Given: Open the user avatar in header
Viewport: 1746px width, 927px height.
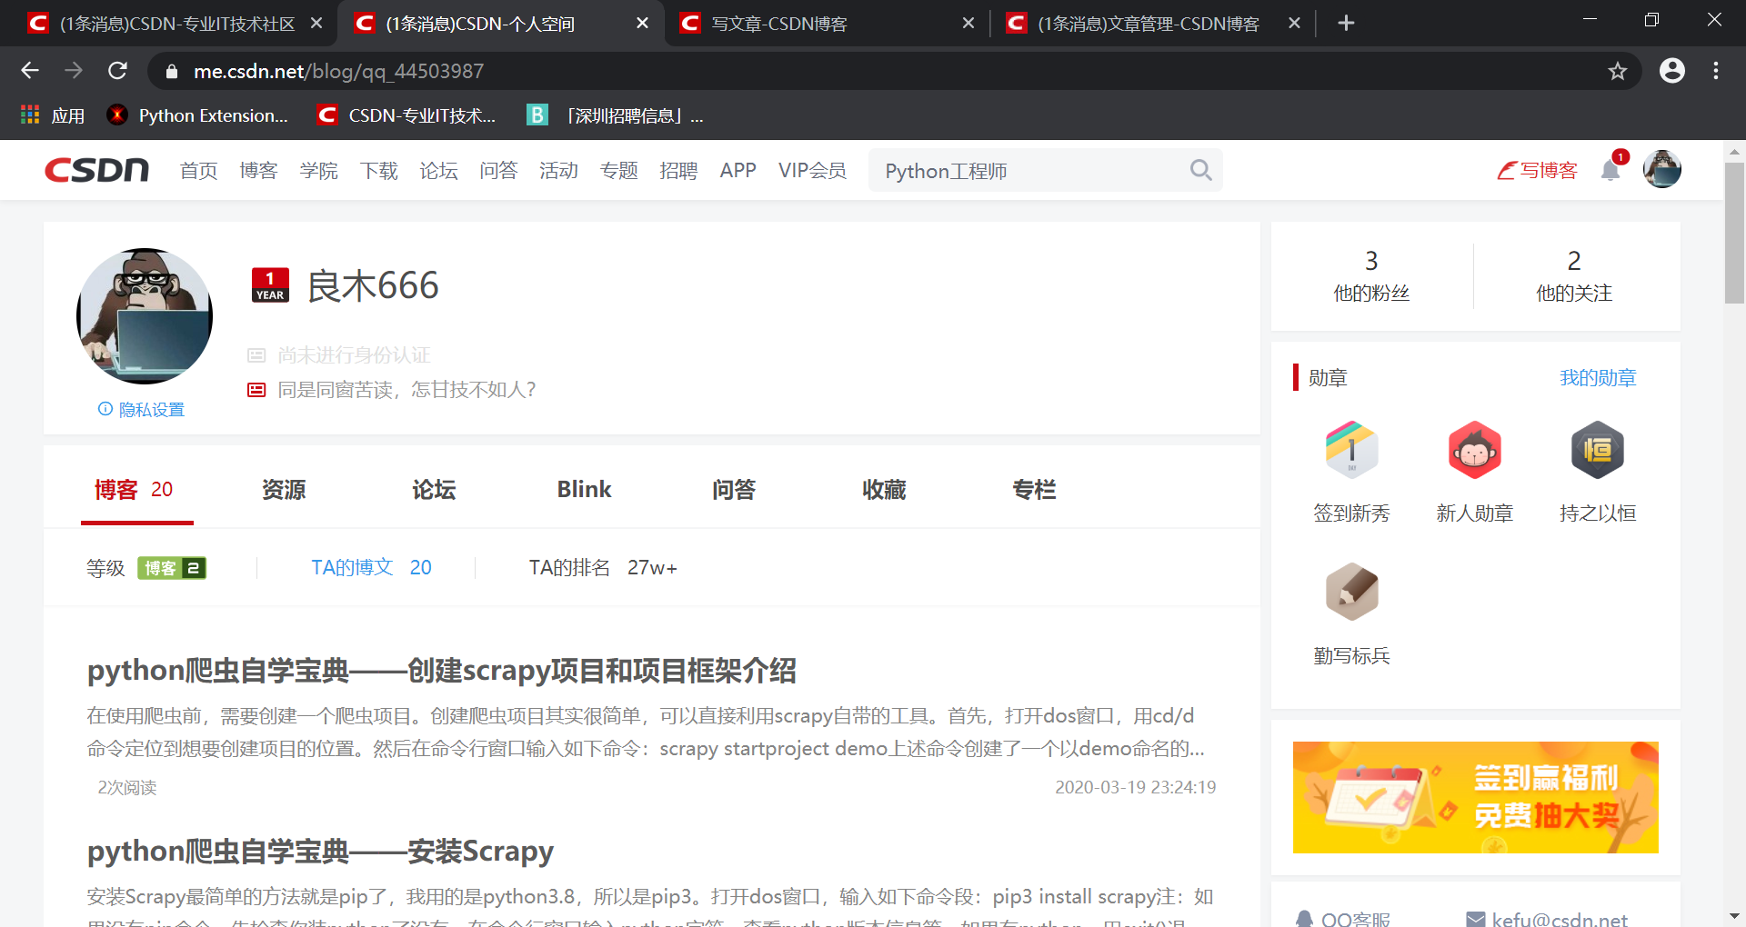Looking at the screenshot, I should click(x=1661, y=169).
